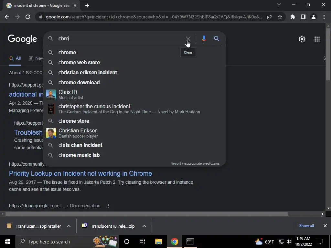Click the Google logo
The image size is (331, 248).
[x=22, y=39]
